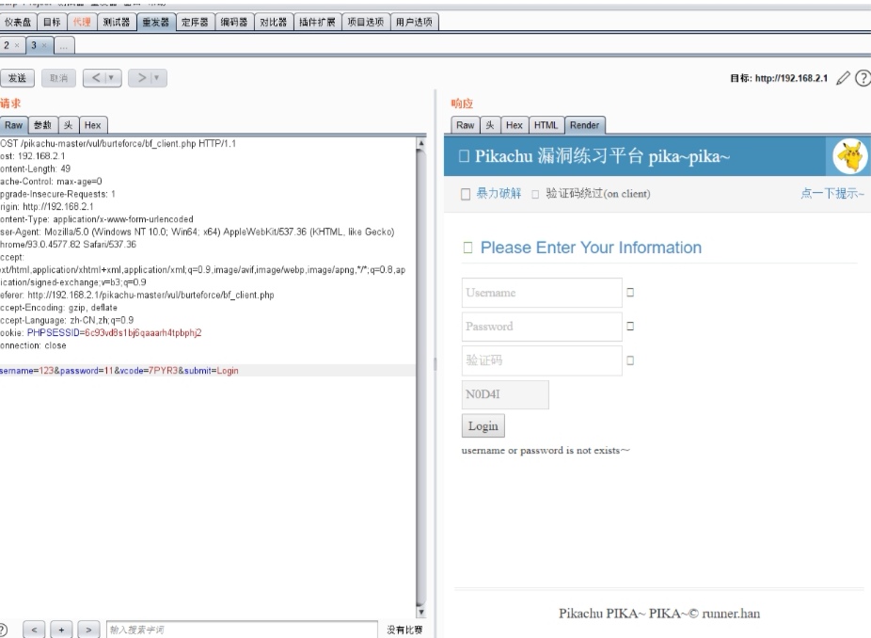Switch request view to 头 headers tab
871x638 pixels.
(x=69, y=125)
